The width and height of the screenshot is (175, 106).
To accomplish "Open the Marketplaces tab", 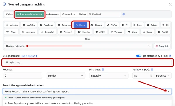I will (x=52, y=14).
